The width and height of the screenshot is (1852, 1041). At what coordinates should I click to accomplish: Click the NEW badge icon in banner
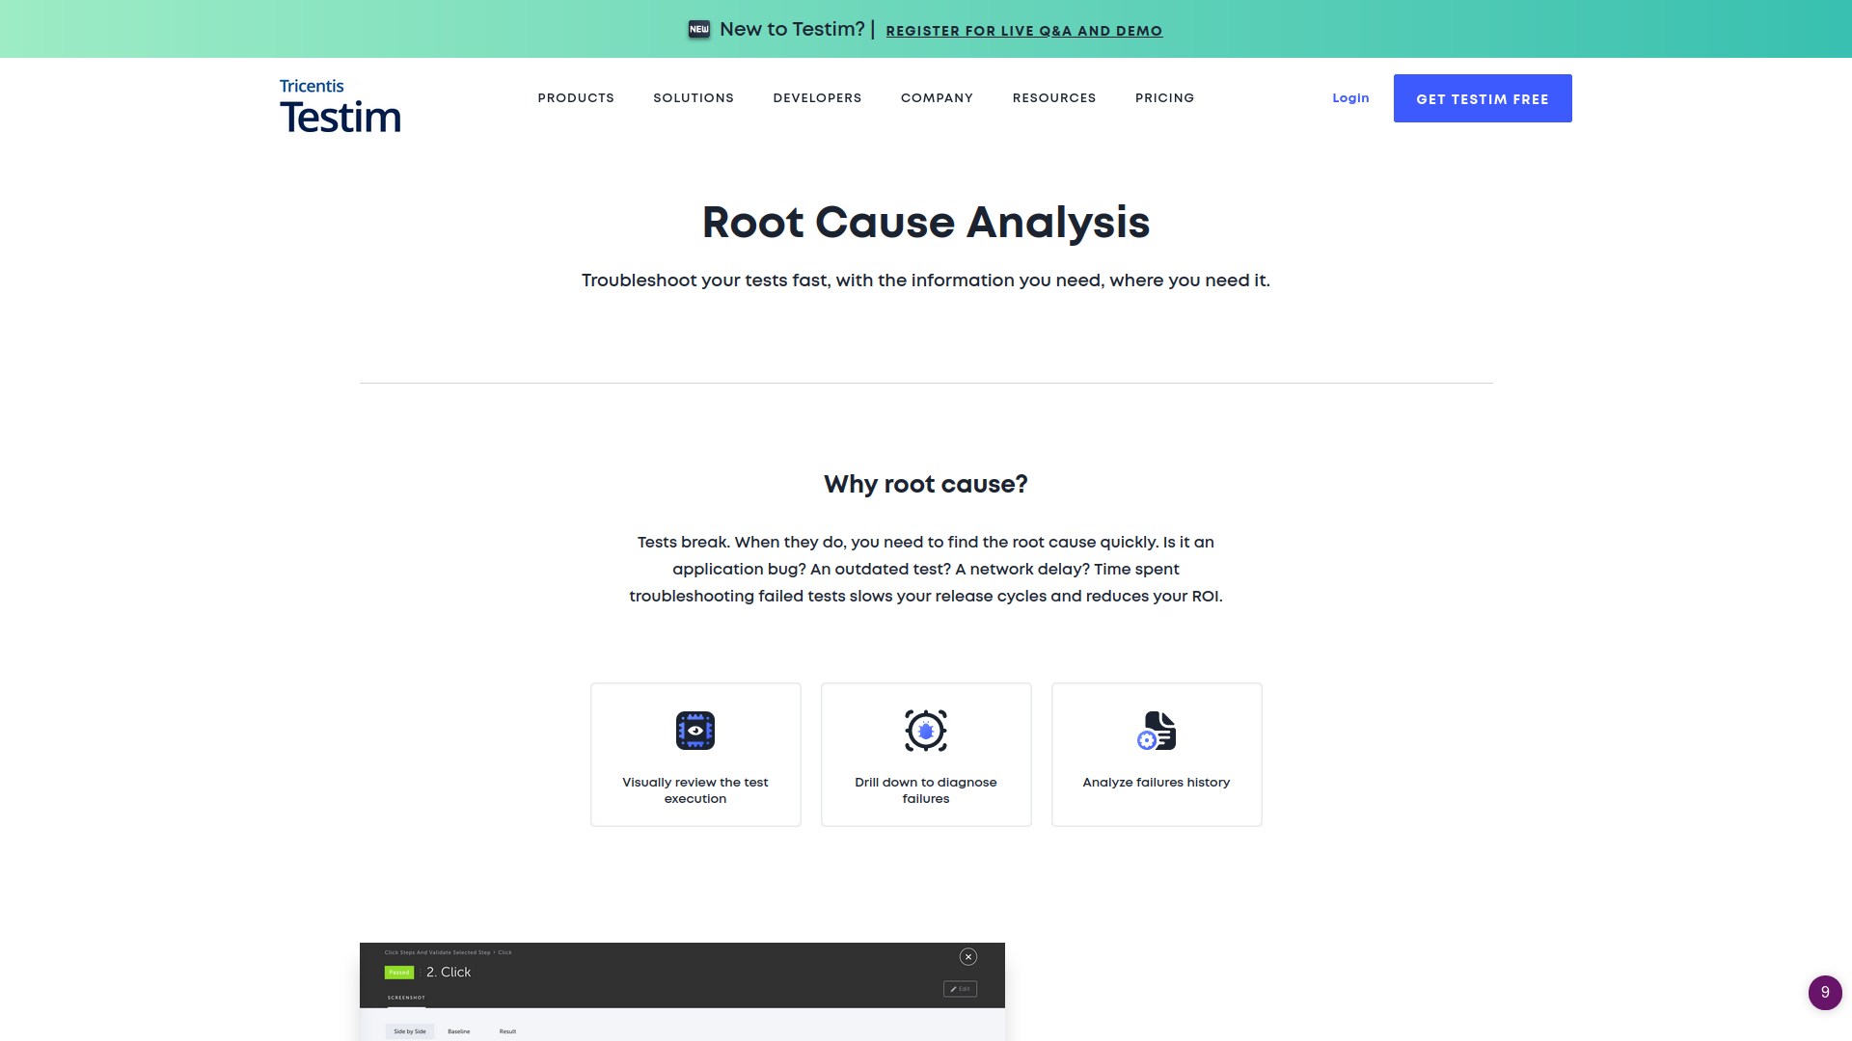click(699, 30)
